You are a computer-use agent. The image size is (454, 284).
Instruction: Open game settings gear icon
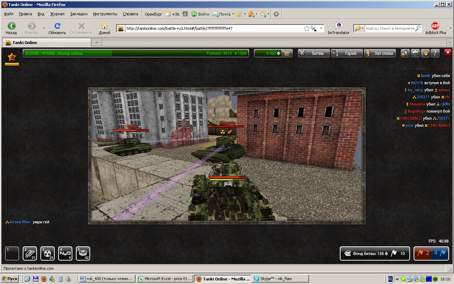(415, 53)
